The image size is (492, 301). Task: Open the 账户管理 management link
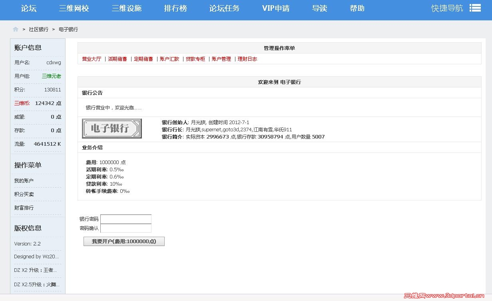point(221,59)
